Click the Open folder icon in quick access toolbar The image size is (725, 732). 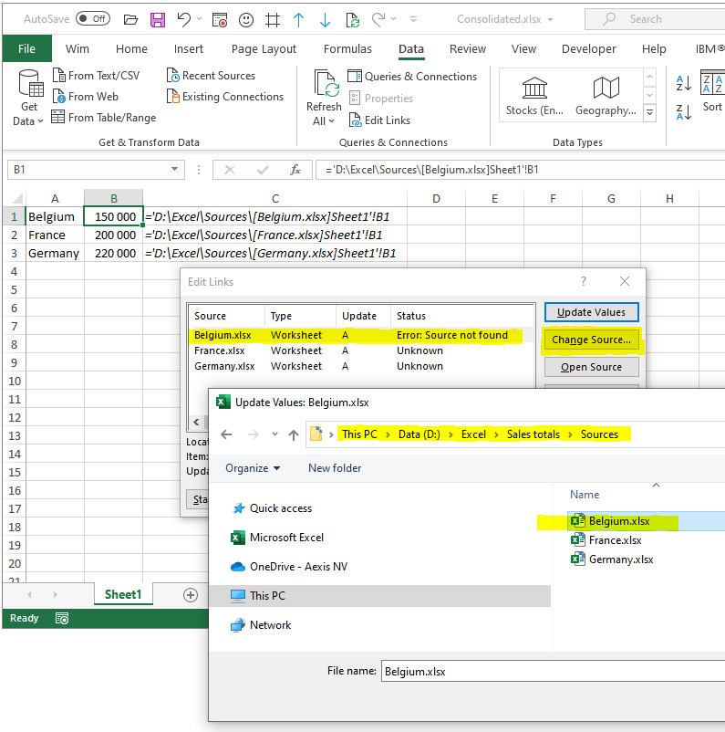coord(130,19)
